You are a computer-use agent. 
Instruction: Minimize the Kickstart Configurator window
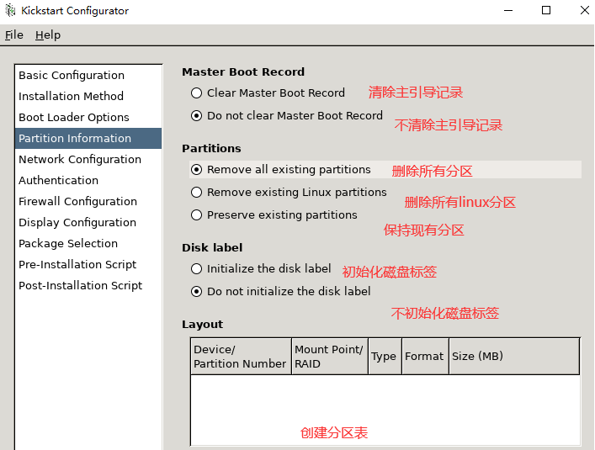(508, 10)
